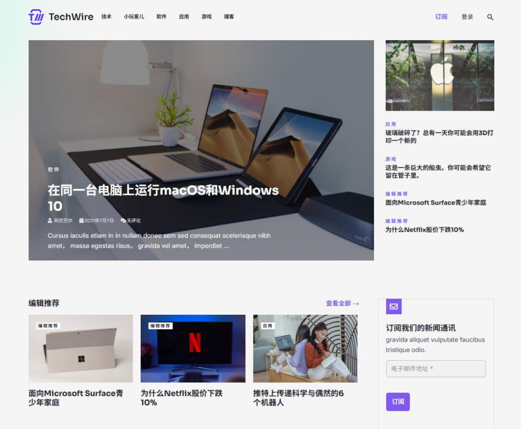Open the 玻璃破碎了 3D打印 article
Screen dimensions: 521x429
pos(439,137)
